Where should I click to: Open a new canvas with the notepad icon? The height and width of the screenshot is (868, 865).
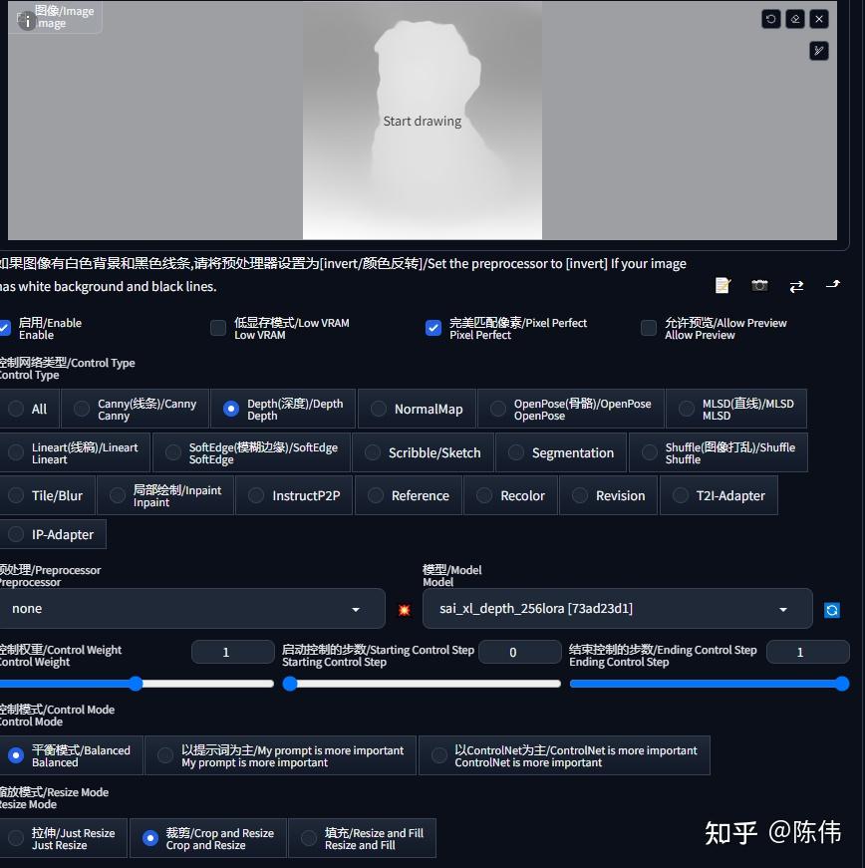click(x=721, y=285)
